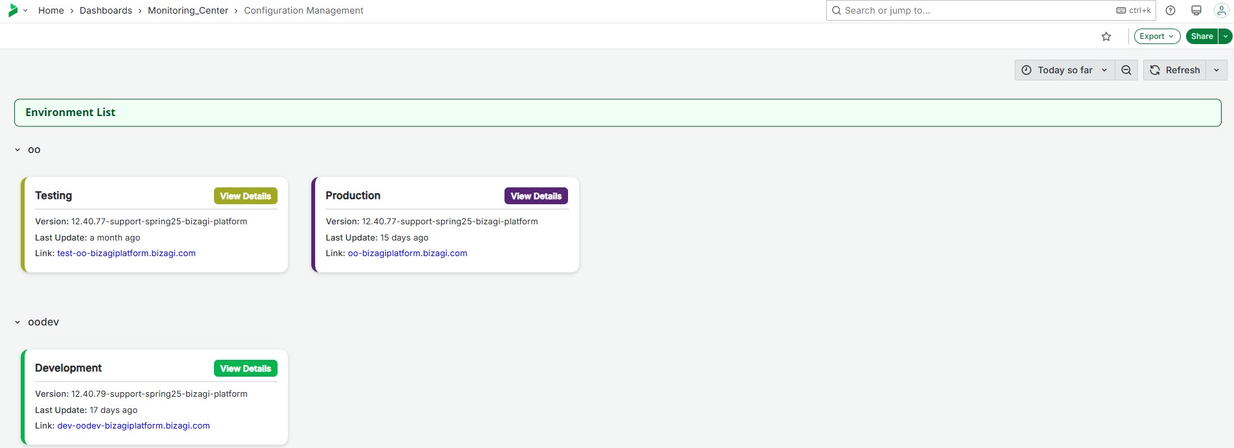Click the clock icon in time picker
Viewport: 1234px width, 448px height.
[x=1026, y=70]
